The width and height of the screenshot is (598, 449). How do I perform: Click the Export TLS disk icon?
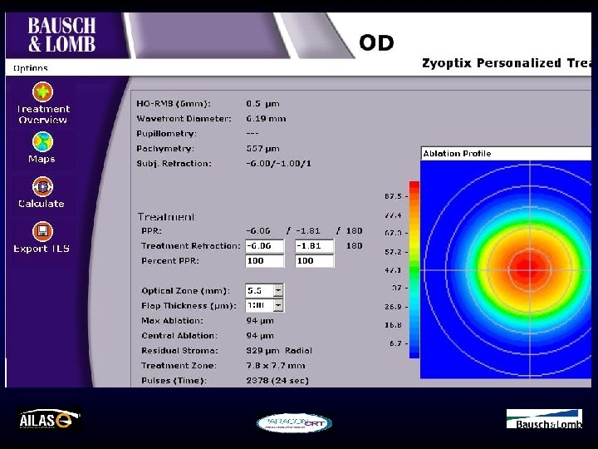point(42,231)
